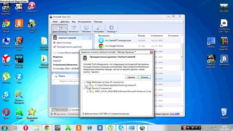Close the Мастер Удаления dialog
This screenshot has height=131, width=233.
point(151,52)
